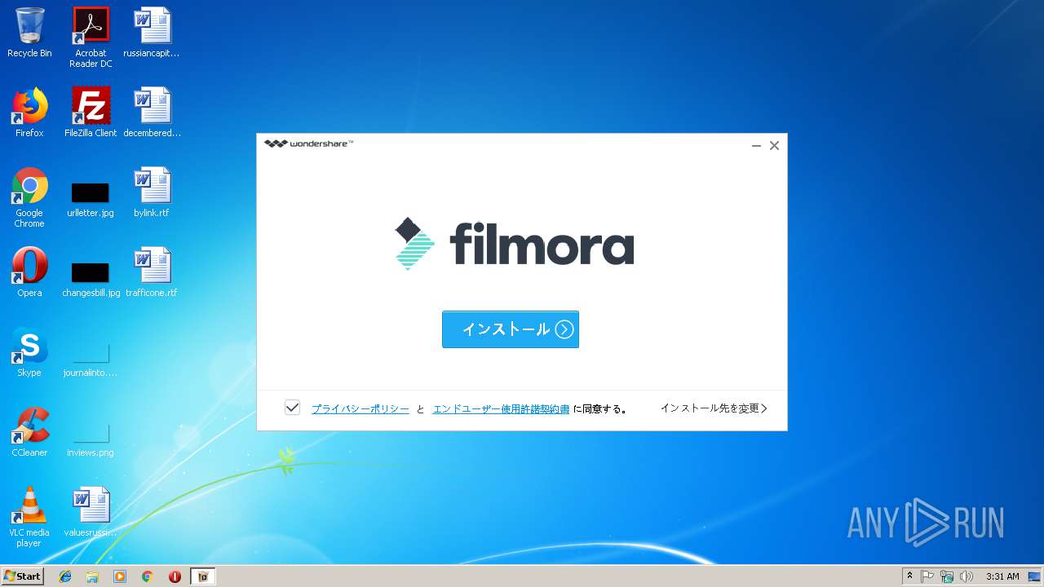Select the Acrobat Reader DC shortcut
This screenshot has height=587, width=1044.
[x=91, y=38]
